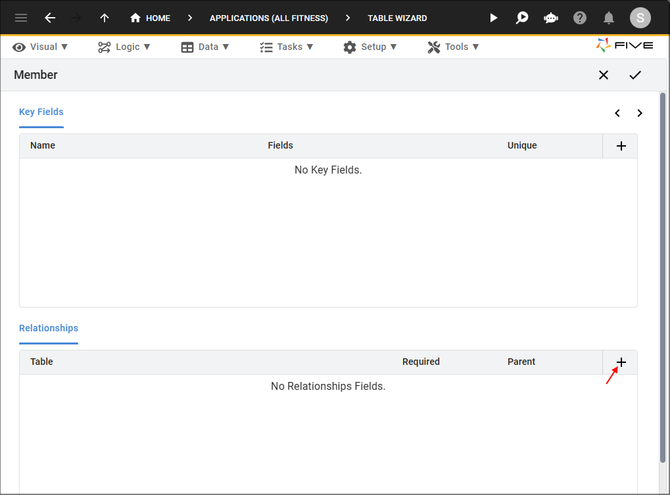Go to Applications (All Fitness) breadcrumb

(269, 18)
